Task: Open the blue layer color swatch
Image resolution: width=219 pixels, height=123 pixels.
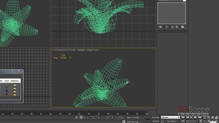Action: 7,91
